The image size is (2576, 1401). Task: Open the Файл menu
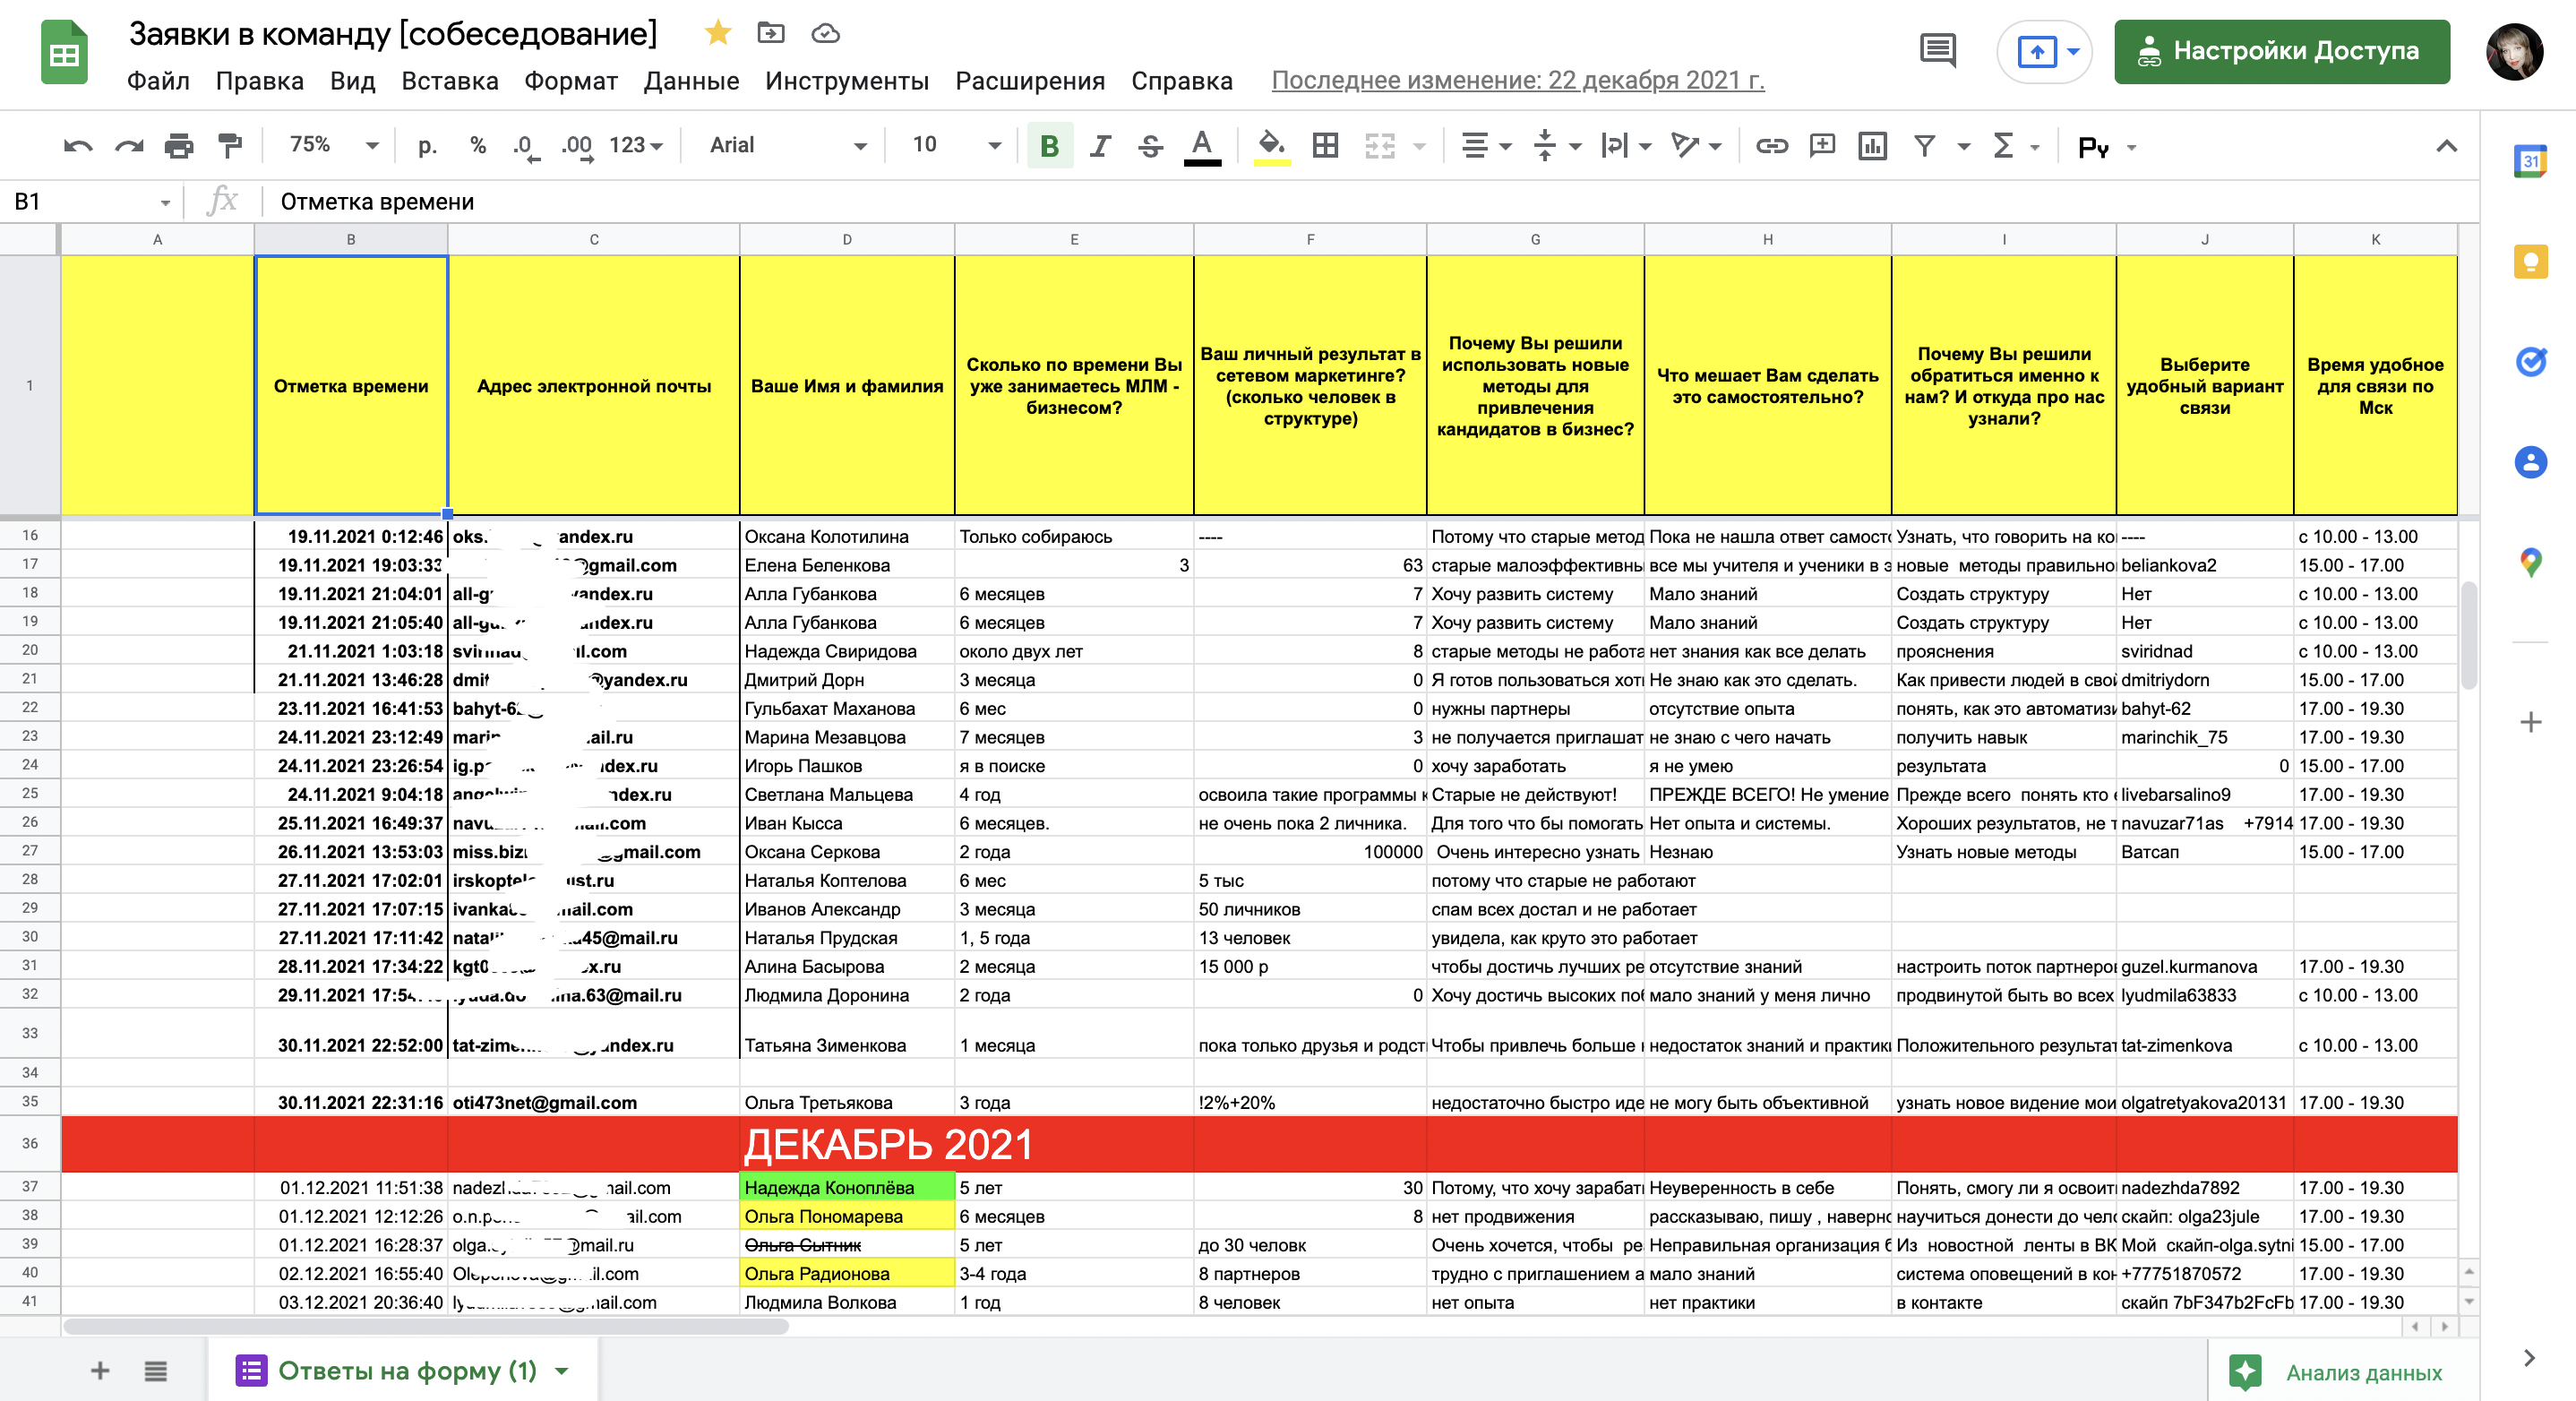coord(158,81)
